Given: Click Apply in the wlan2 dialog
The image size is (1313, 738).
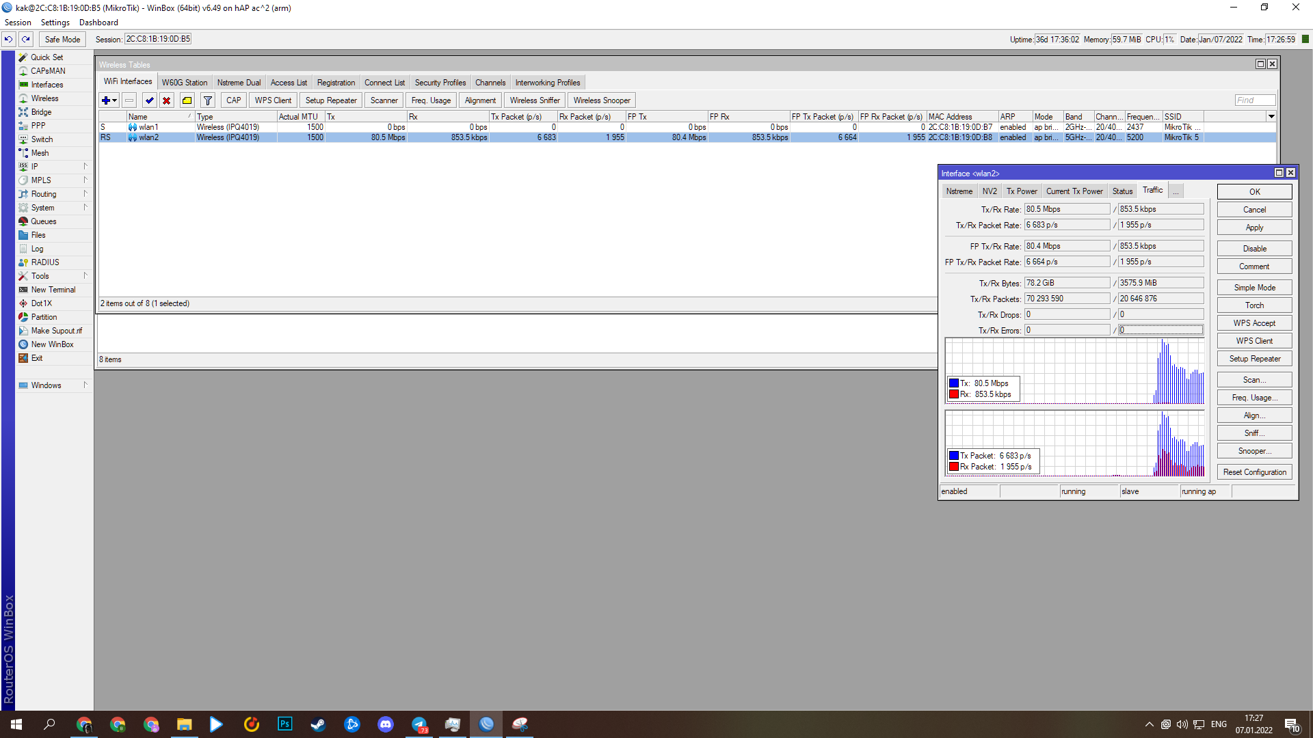Looking at the screenshot, I should point(1254,228).
